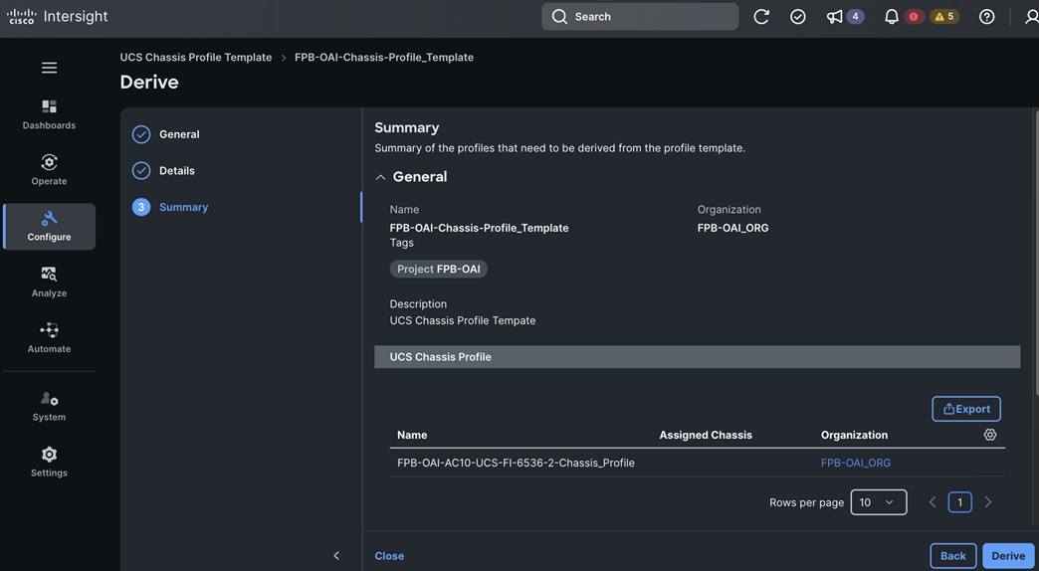Click the refresh icon in header
The height and width of the screenshot is (571, 1039).
[x=761, y=17]
